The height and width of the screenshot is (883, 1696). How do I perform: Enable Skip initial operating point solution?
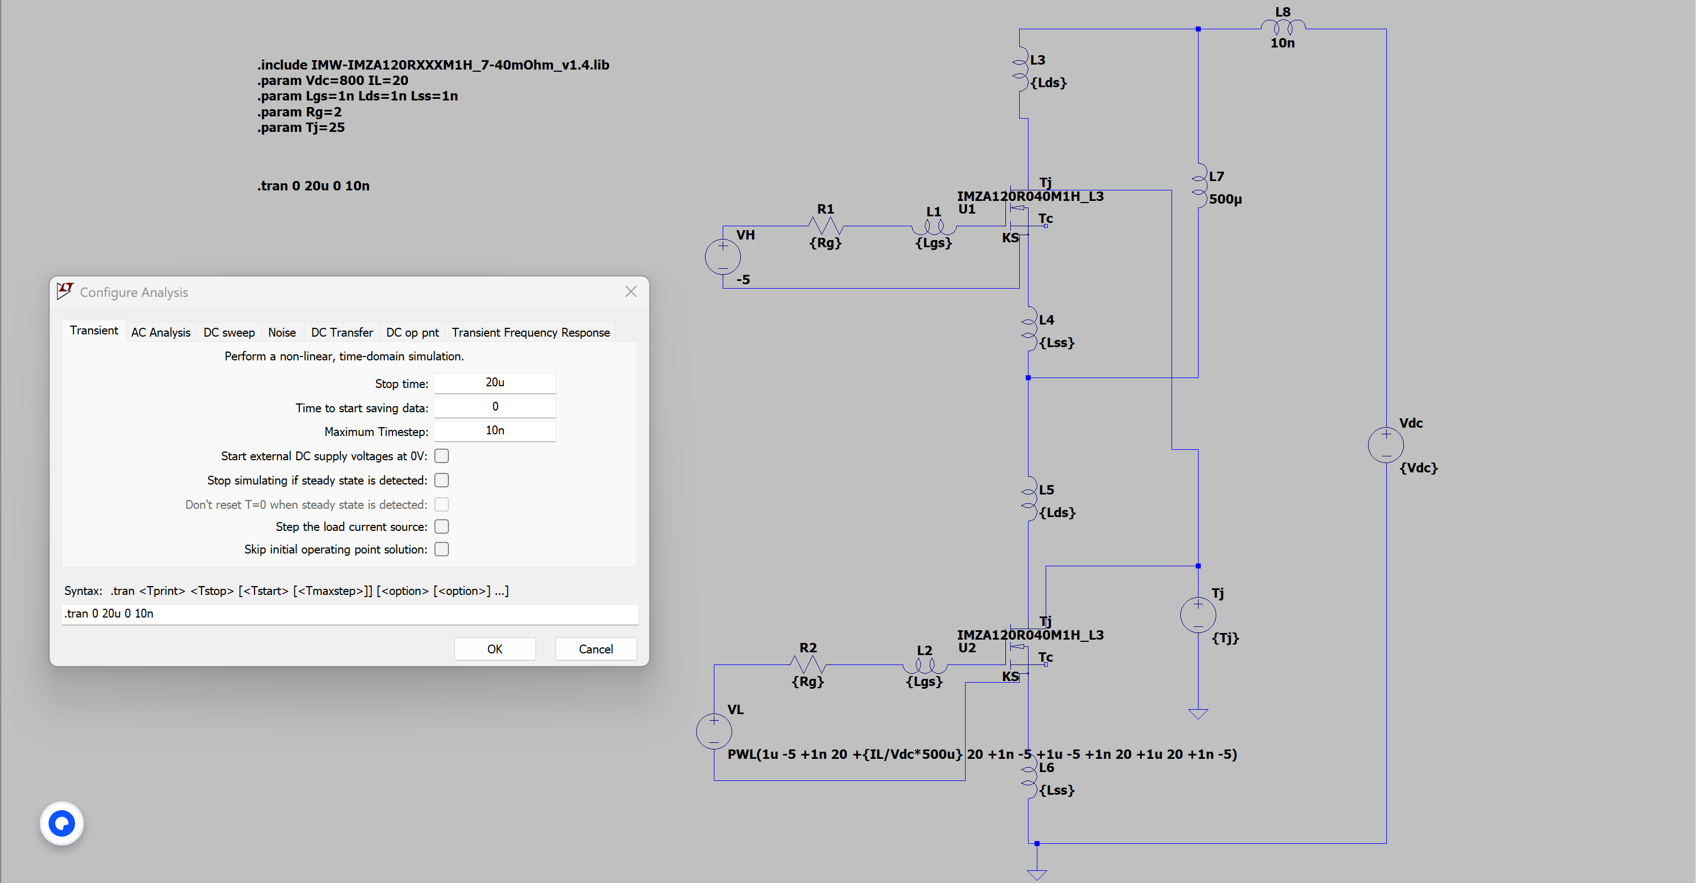click(442, 550)
